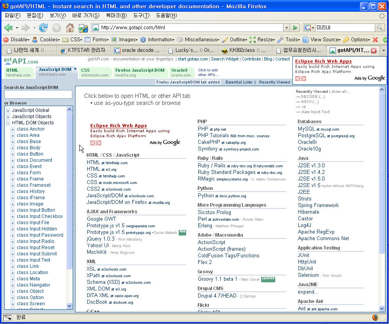Go to the Home page icon
This screenshot has width=389, height=324.
coord(70,28)
